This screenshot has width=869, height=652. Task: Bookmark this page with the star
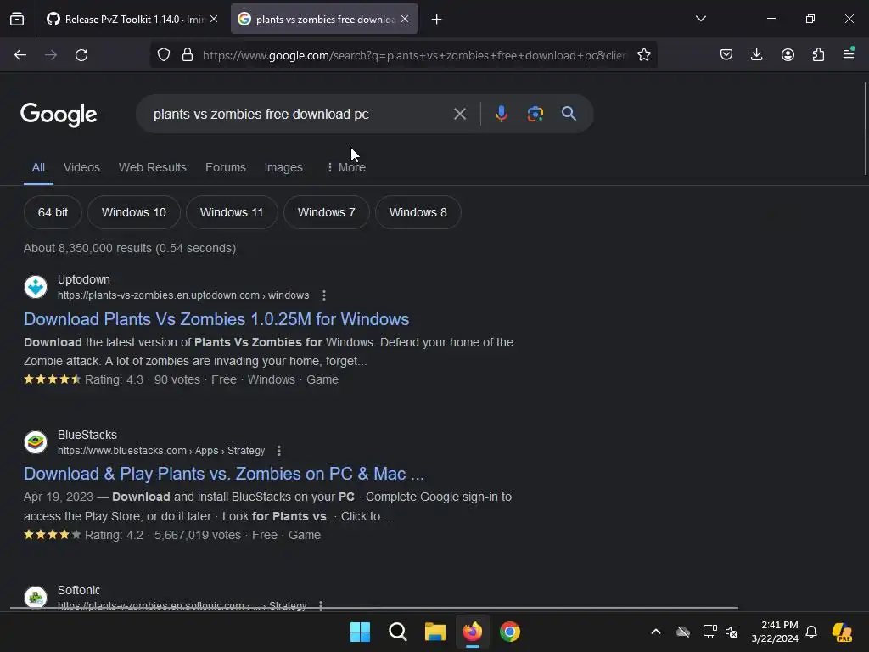point(643,55)
